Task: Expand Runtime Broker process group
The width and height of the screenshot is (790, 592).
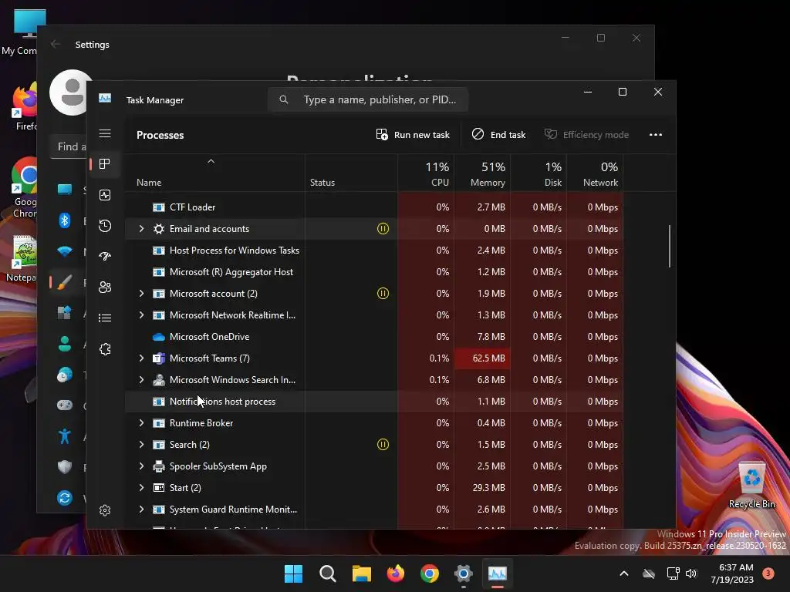Action: click(142, 423)
